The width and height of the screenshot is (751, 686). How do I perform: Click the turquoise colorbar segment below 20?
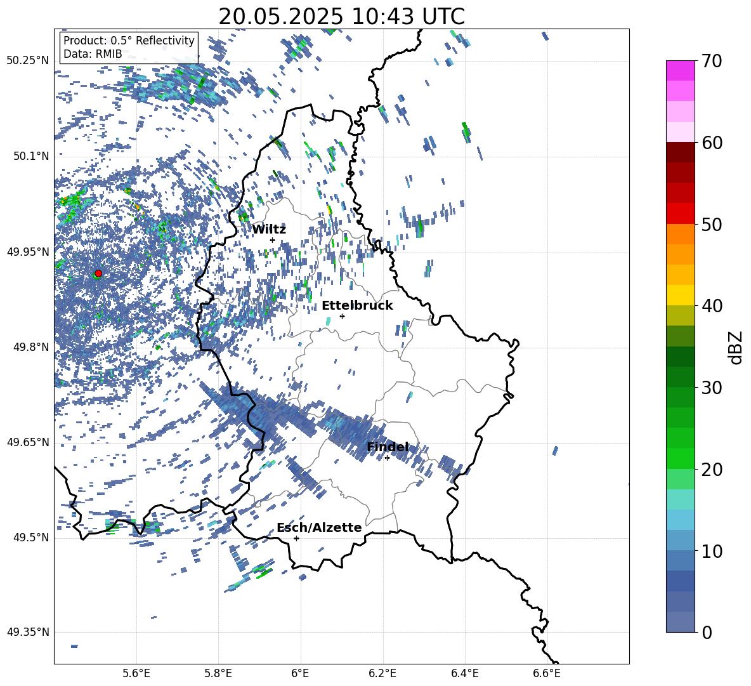[680, 499]
